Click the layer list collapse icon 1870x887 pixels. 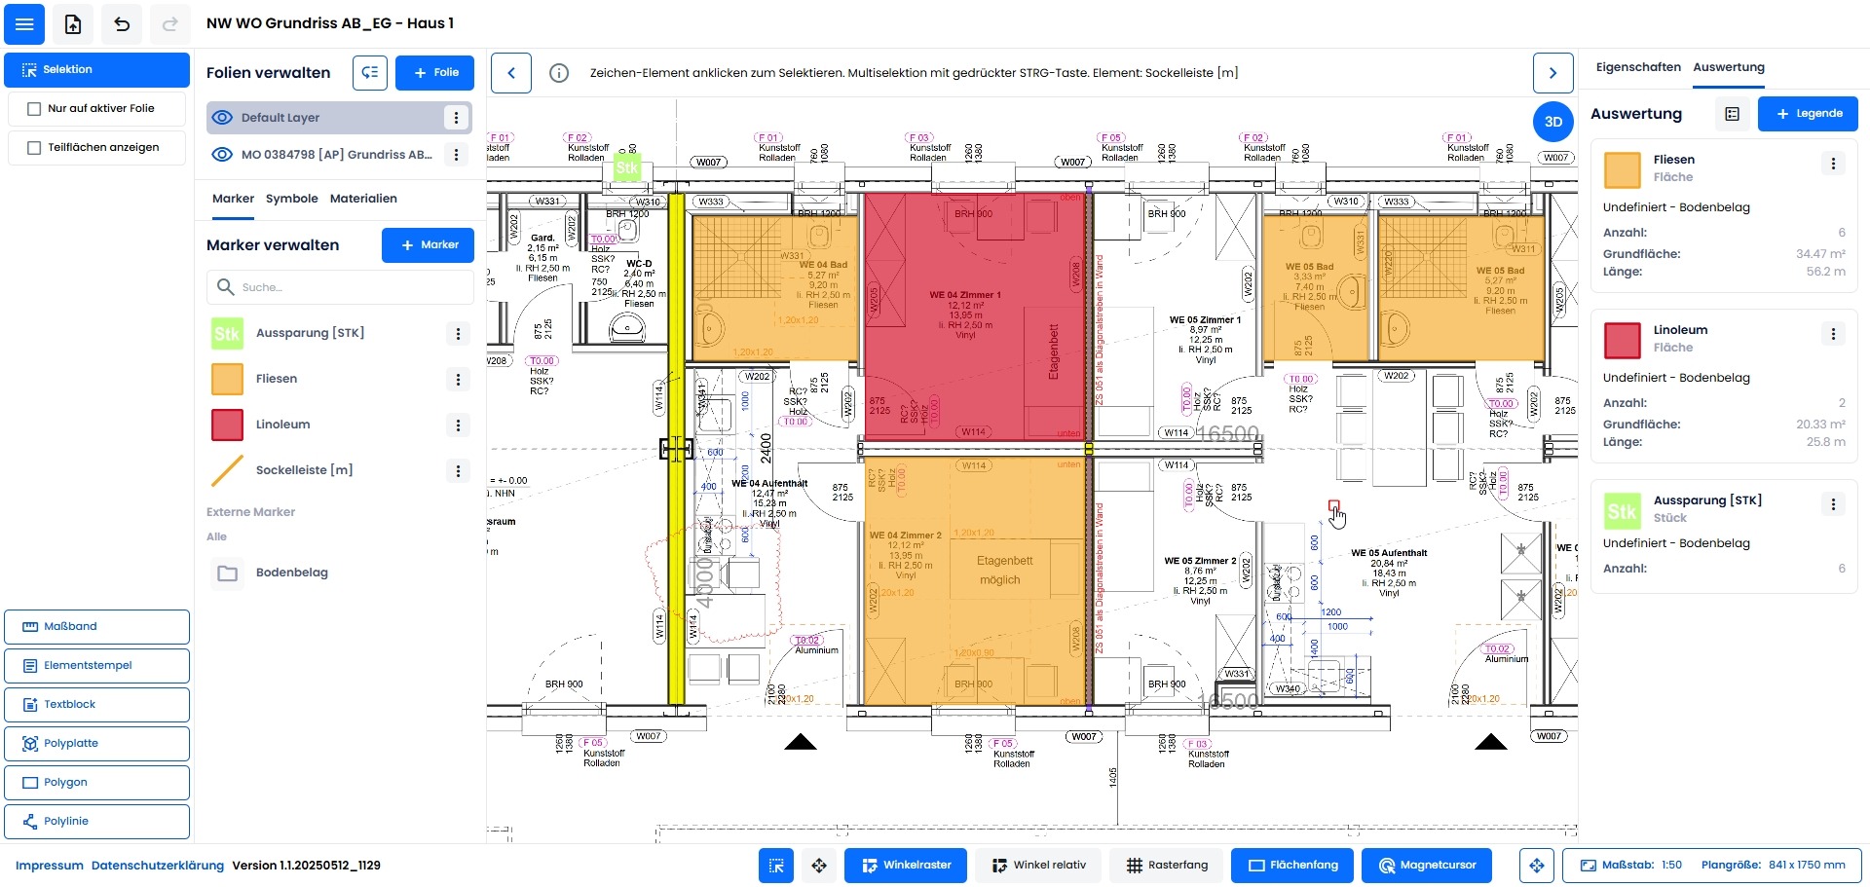tap(370, 73)
